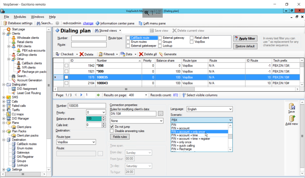Expand the Settings tree node
This screenshot has height=178, width=305.
[x=4, y=170]
